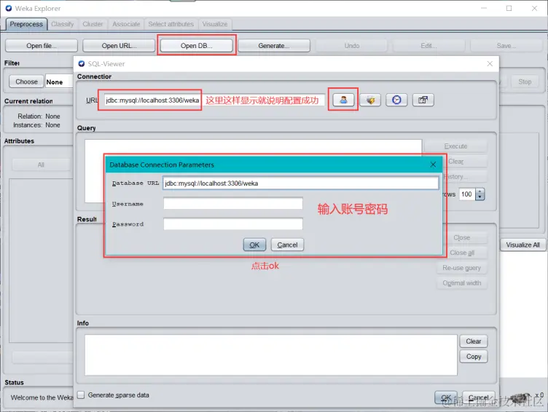This screenshot has width=548, height=412.
Task: Enable Generate sparse data checkbox
Action: coord(81,395)
